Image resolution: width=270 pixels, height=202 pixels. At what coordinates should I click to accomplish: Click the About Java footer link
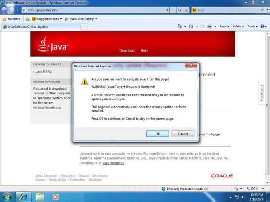[x=68, y=175]
